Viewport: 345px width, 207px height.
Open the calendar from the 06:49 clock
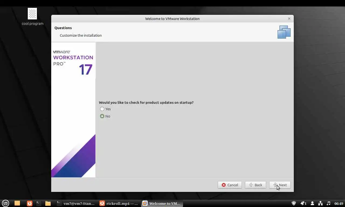coord(339,203)
